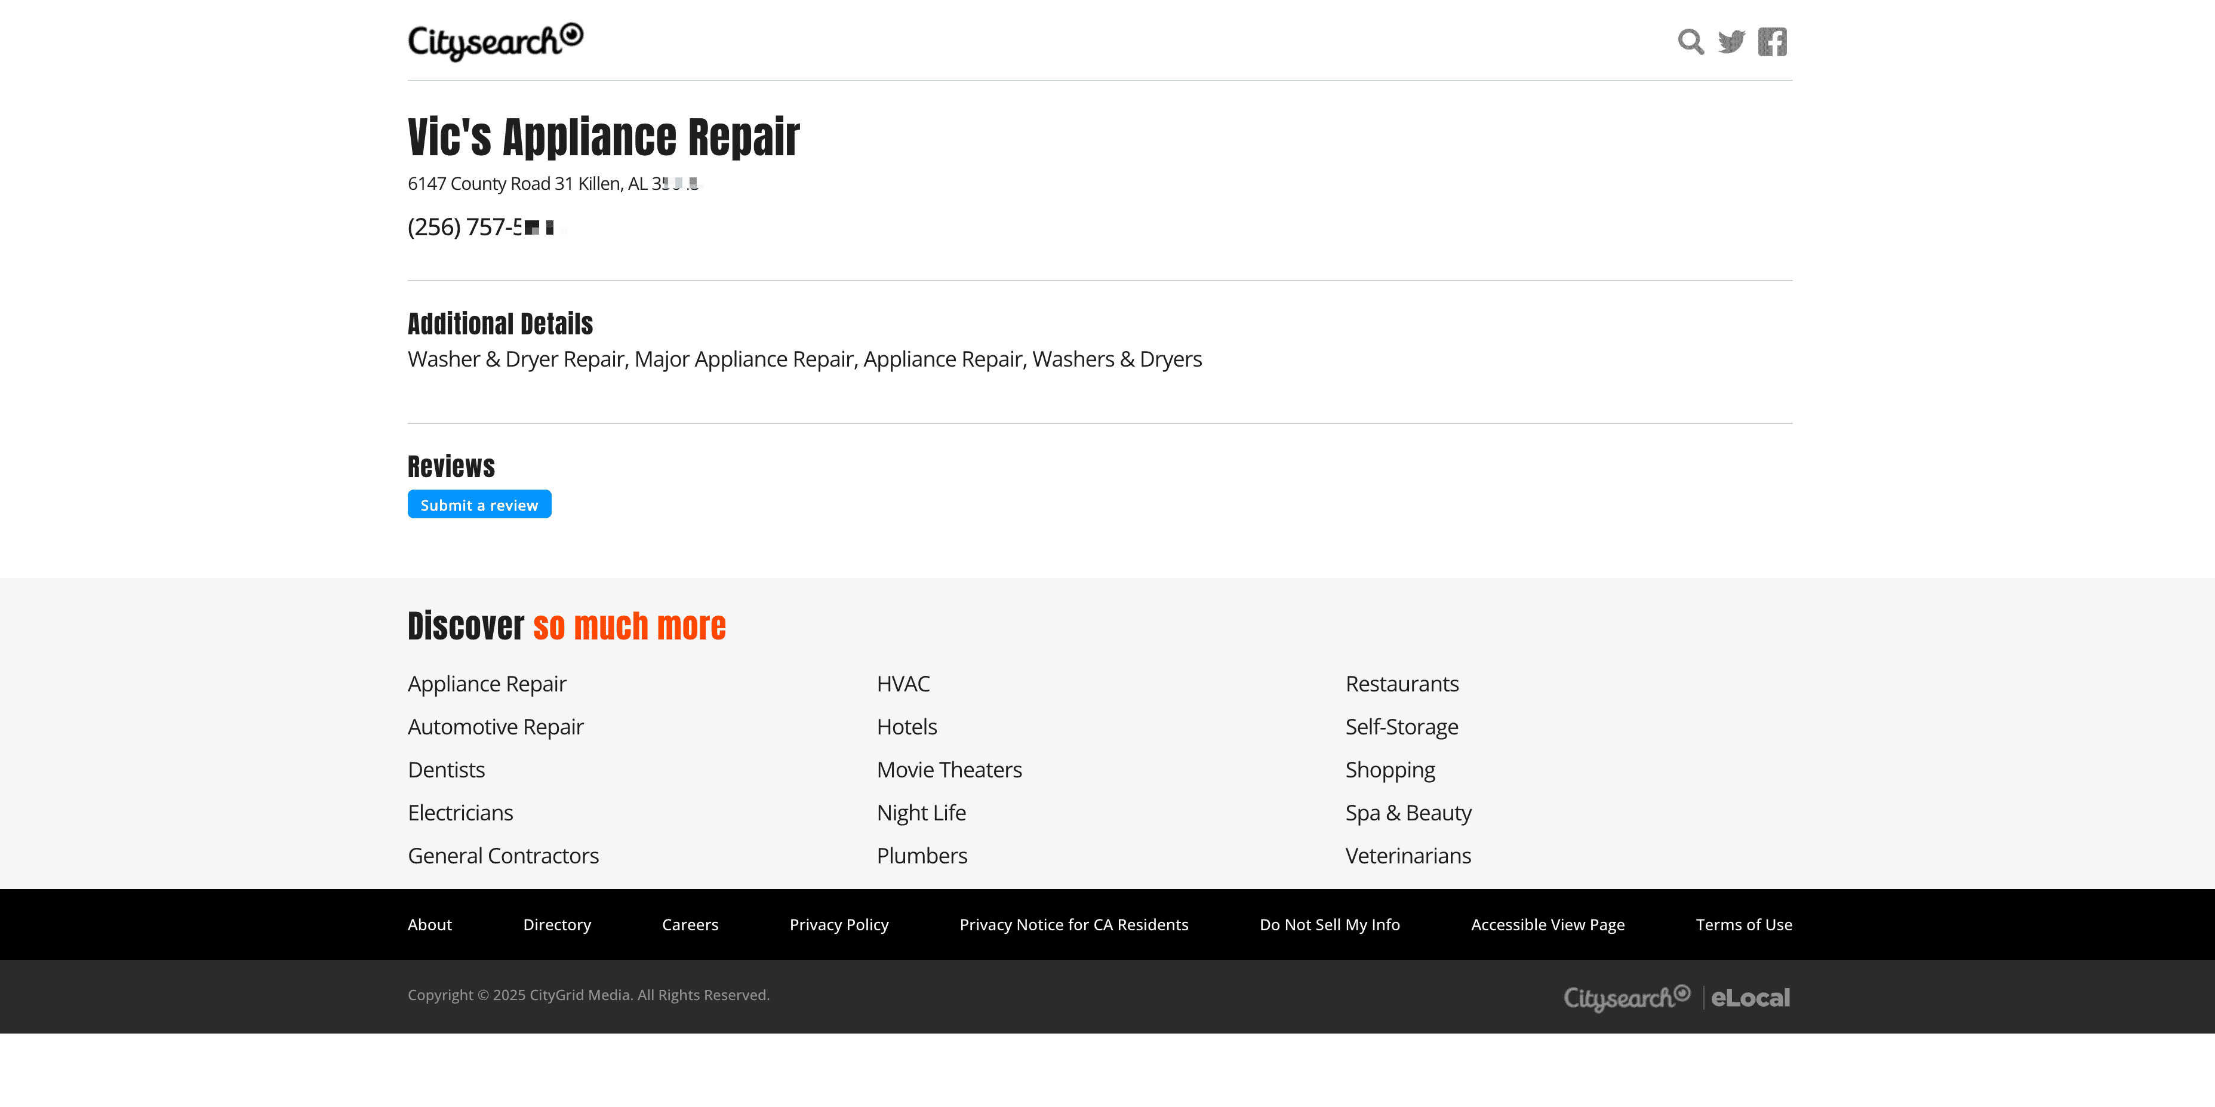Viewport: 2215px width, 1107px height.
Task: Open the Movie Theaters link
Action: 949,770
